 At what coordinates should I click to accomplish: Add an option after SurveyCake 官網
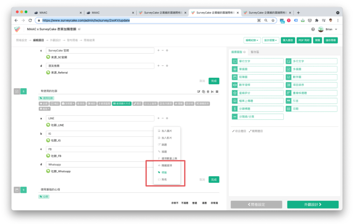[x=159, y=50]
